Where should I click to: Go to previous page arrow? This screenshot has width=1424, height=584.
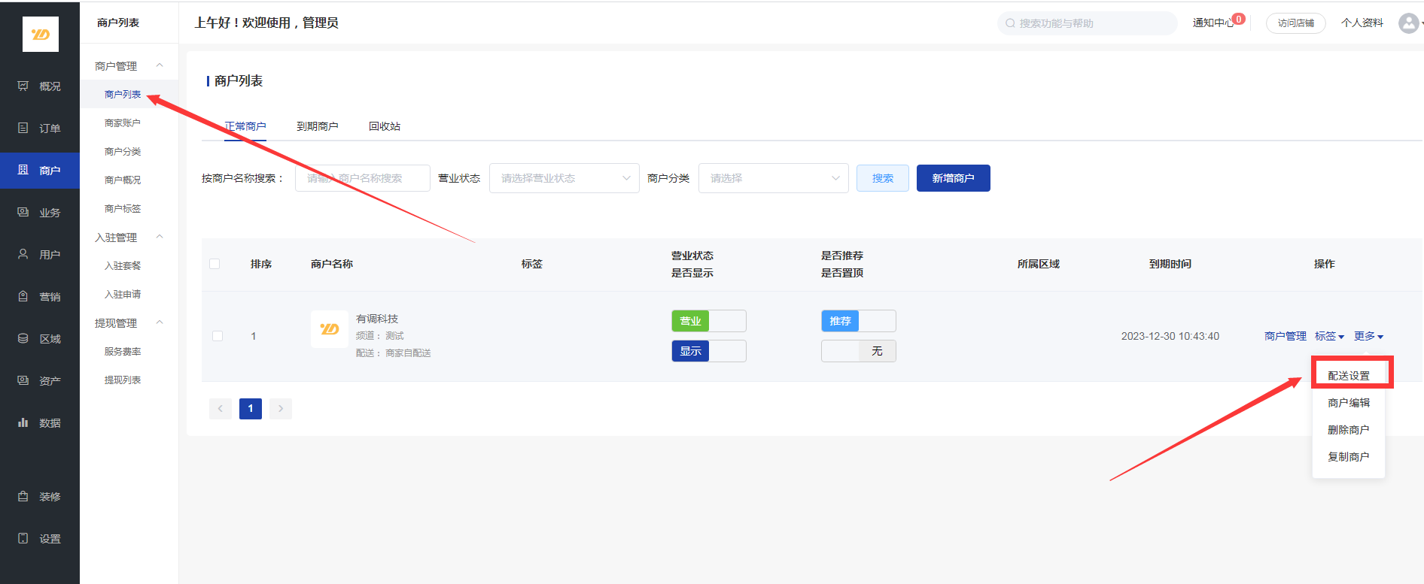pyautogui.click(x=221, y=409)
